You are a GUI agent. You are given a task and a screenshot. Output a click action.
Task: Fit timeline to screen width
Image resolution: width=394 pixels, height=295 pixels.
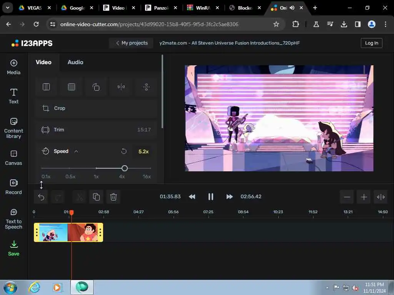(381, 197)
